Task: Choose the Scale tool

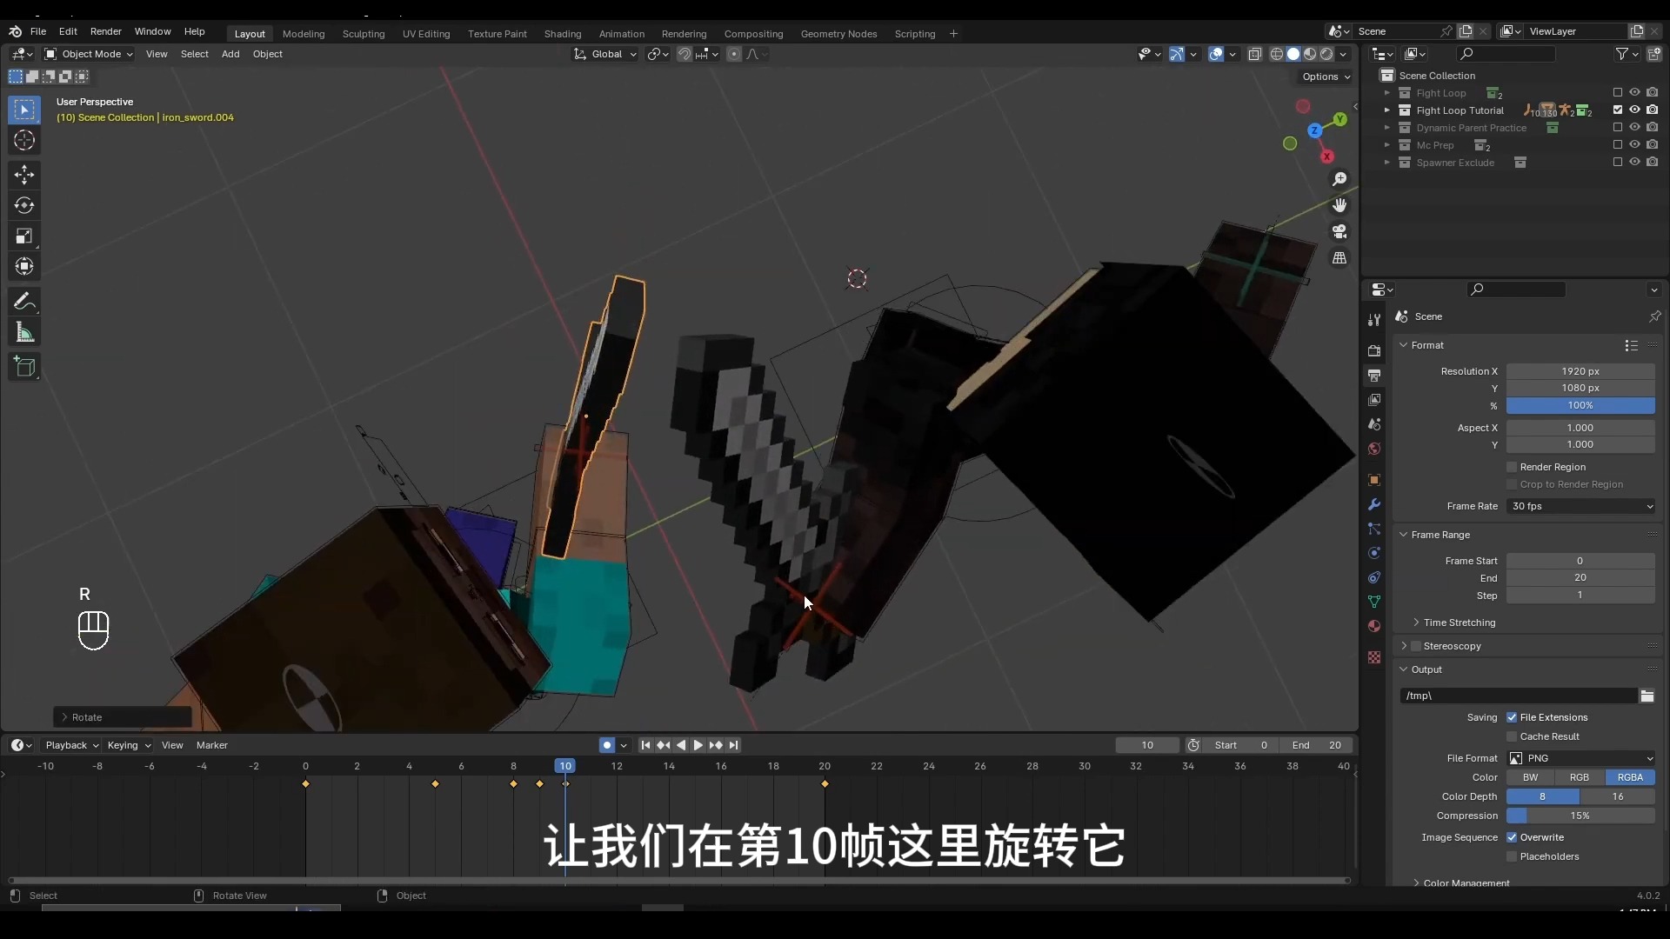Action: click(x=24, y=236)
